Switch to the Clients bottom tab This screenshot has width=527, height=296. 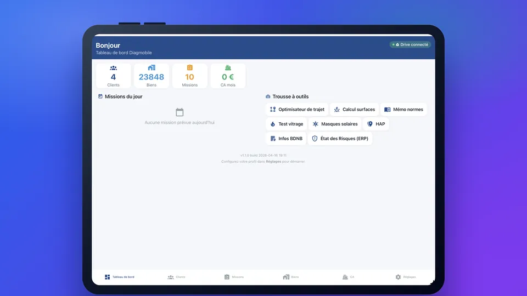tap(176, 277)
